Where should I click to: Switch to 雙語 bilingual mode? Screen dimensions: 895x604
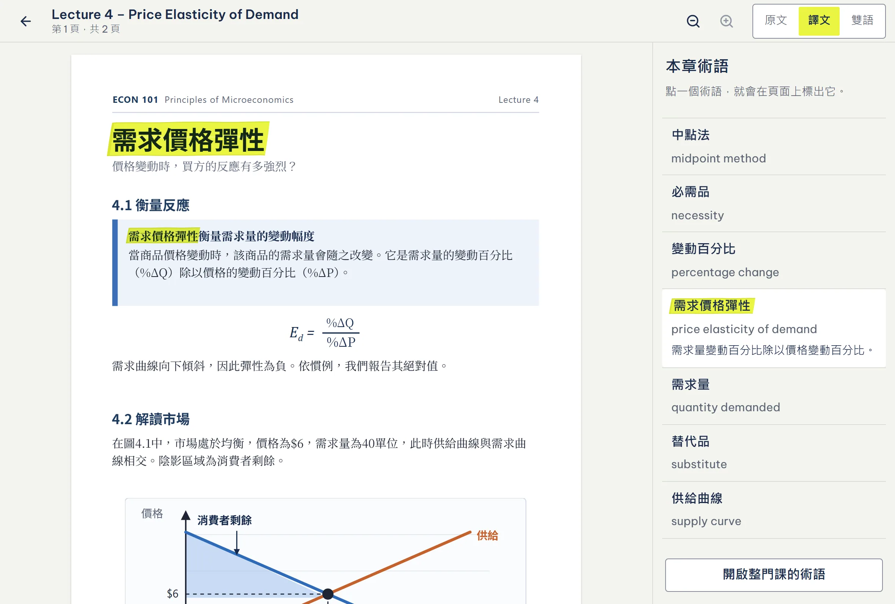pos(862,21)
